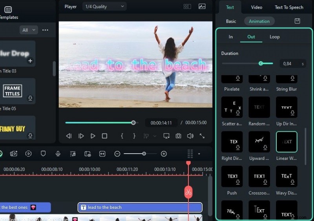The width and height of the screenshot is (314, 221).
Task: Download the Funny Guy title template
Action: tap(30, 136)
